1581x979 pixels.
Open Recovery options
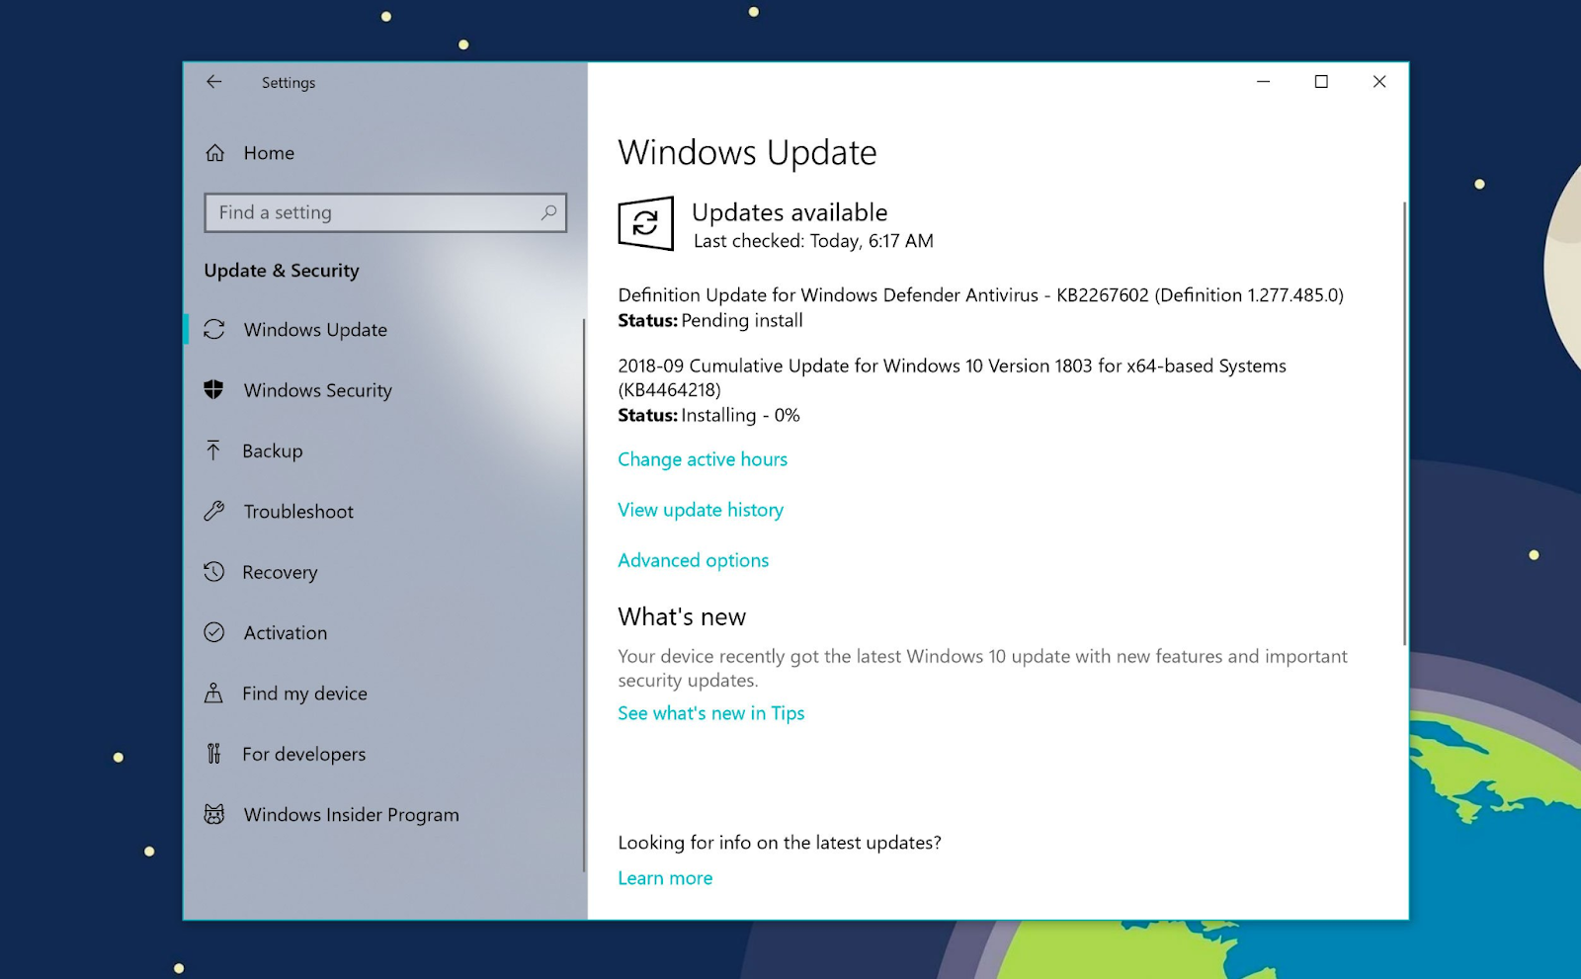(x=280, y=573)
